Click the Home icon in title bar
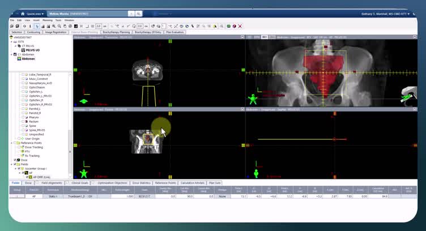The image size is (426, 231). coord(23,14)
